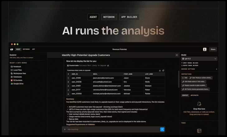Click the Ask Anything input field
The image size is (227, 137).
(113, 129)
